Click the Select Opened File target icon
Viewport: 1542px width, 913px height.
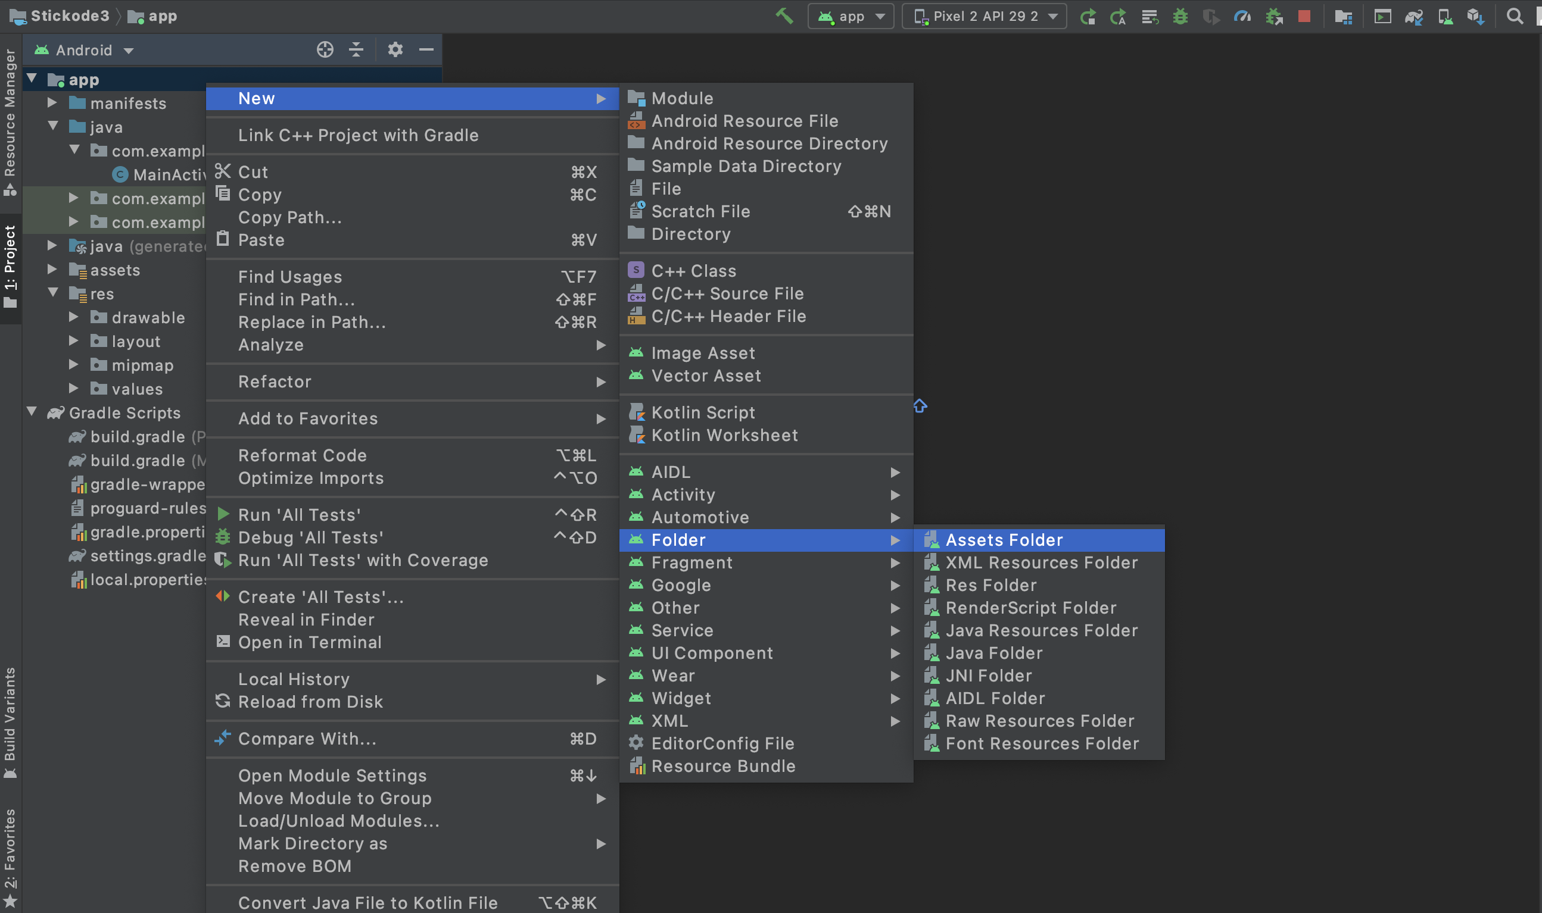coord(325,49)
